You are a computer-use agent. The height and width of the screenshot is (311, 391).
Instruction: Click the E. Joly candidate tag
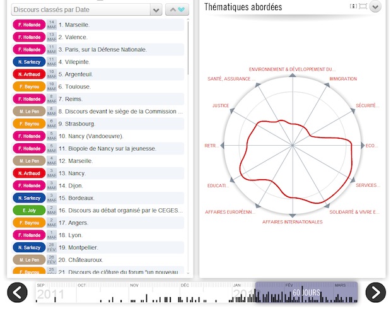click(x=29, y=210)
